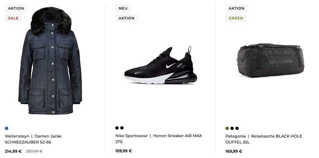Select the second black swatch under Nike sneaker
This screenshot has width=319, height=158.
pos(122,128)
